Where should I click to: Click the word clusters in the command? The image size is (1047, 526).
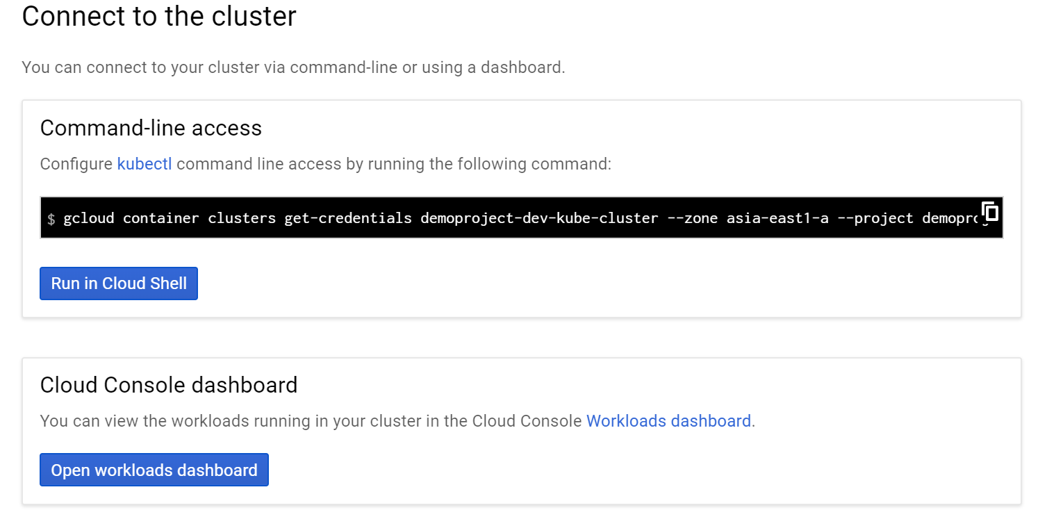[242, 218]
